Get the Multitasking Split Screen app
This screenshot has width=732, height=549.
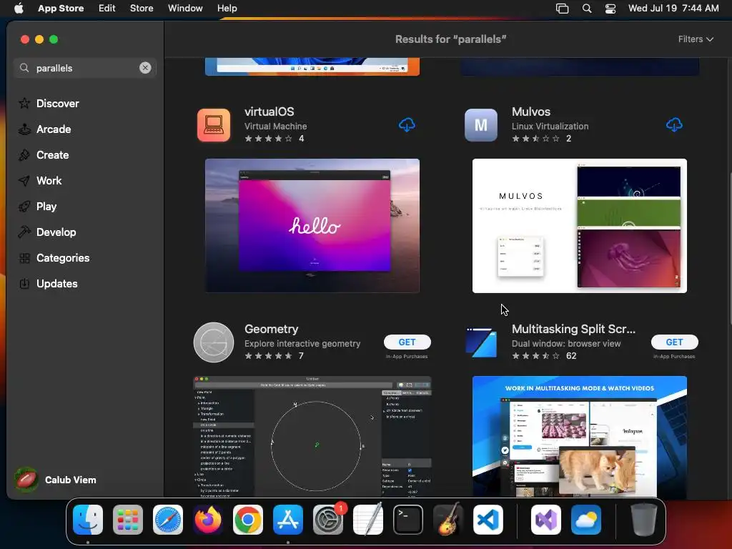click(x=674, y=342)
